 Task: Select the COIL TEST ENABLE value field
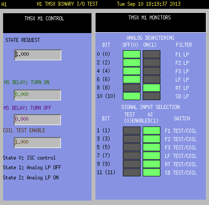38,142
